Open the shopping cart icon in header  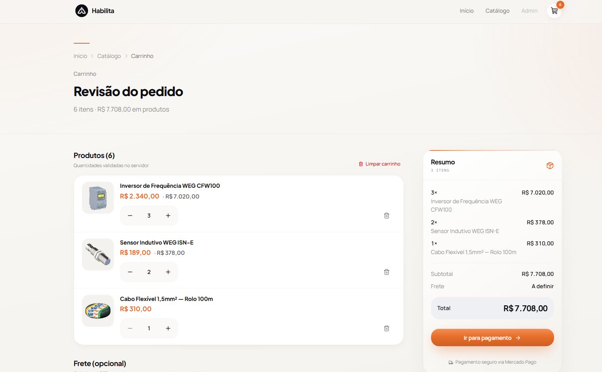coord(554,11)
